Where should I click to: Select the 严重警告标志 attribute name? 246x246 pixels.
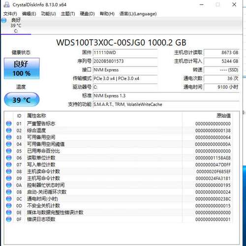coord(41,123)
